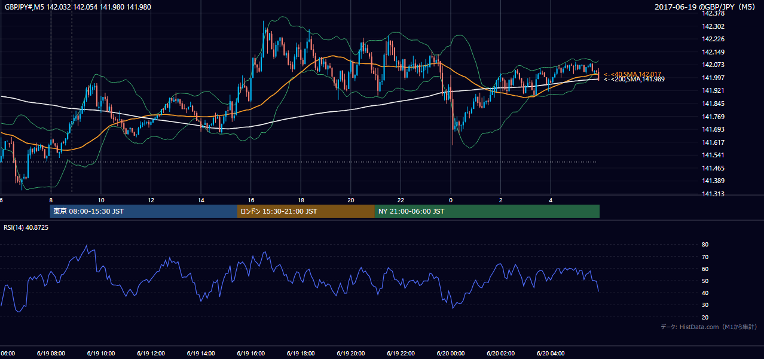Click the 6/19 14:00 time label

pyautogui.click(x=201, y=354)
